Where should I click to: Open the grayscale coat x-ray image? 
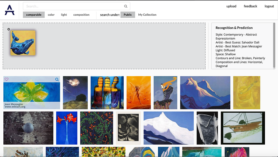point(207,128)
